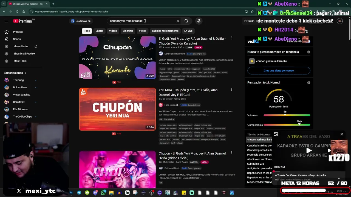This screenshot has width=351, height=197.
Task: Open the Los filtros dropdown
Action: pyautogui.click(x=81, y=21)
